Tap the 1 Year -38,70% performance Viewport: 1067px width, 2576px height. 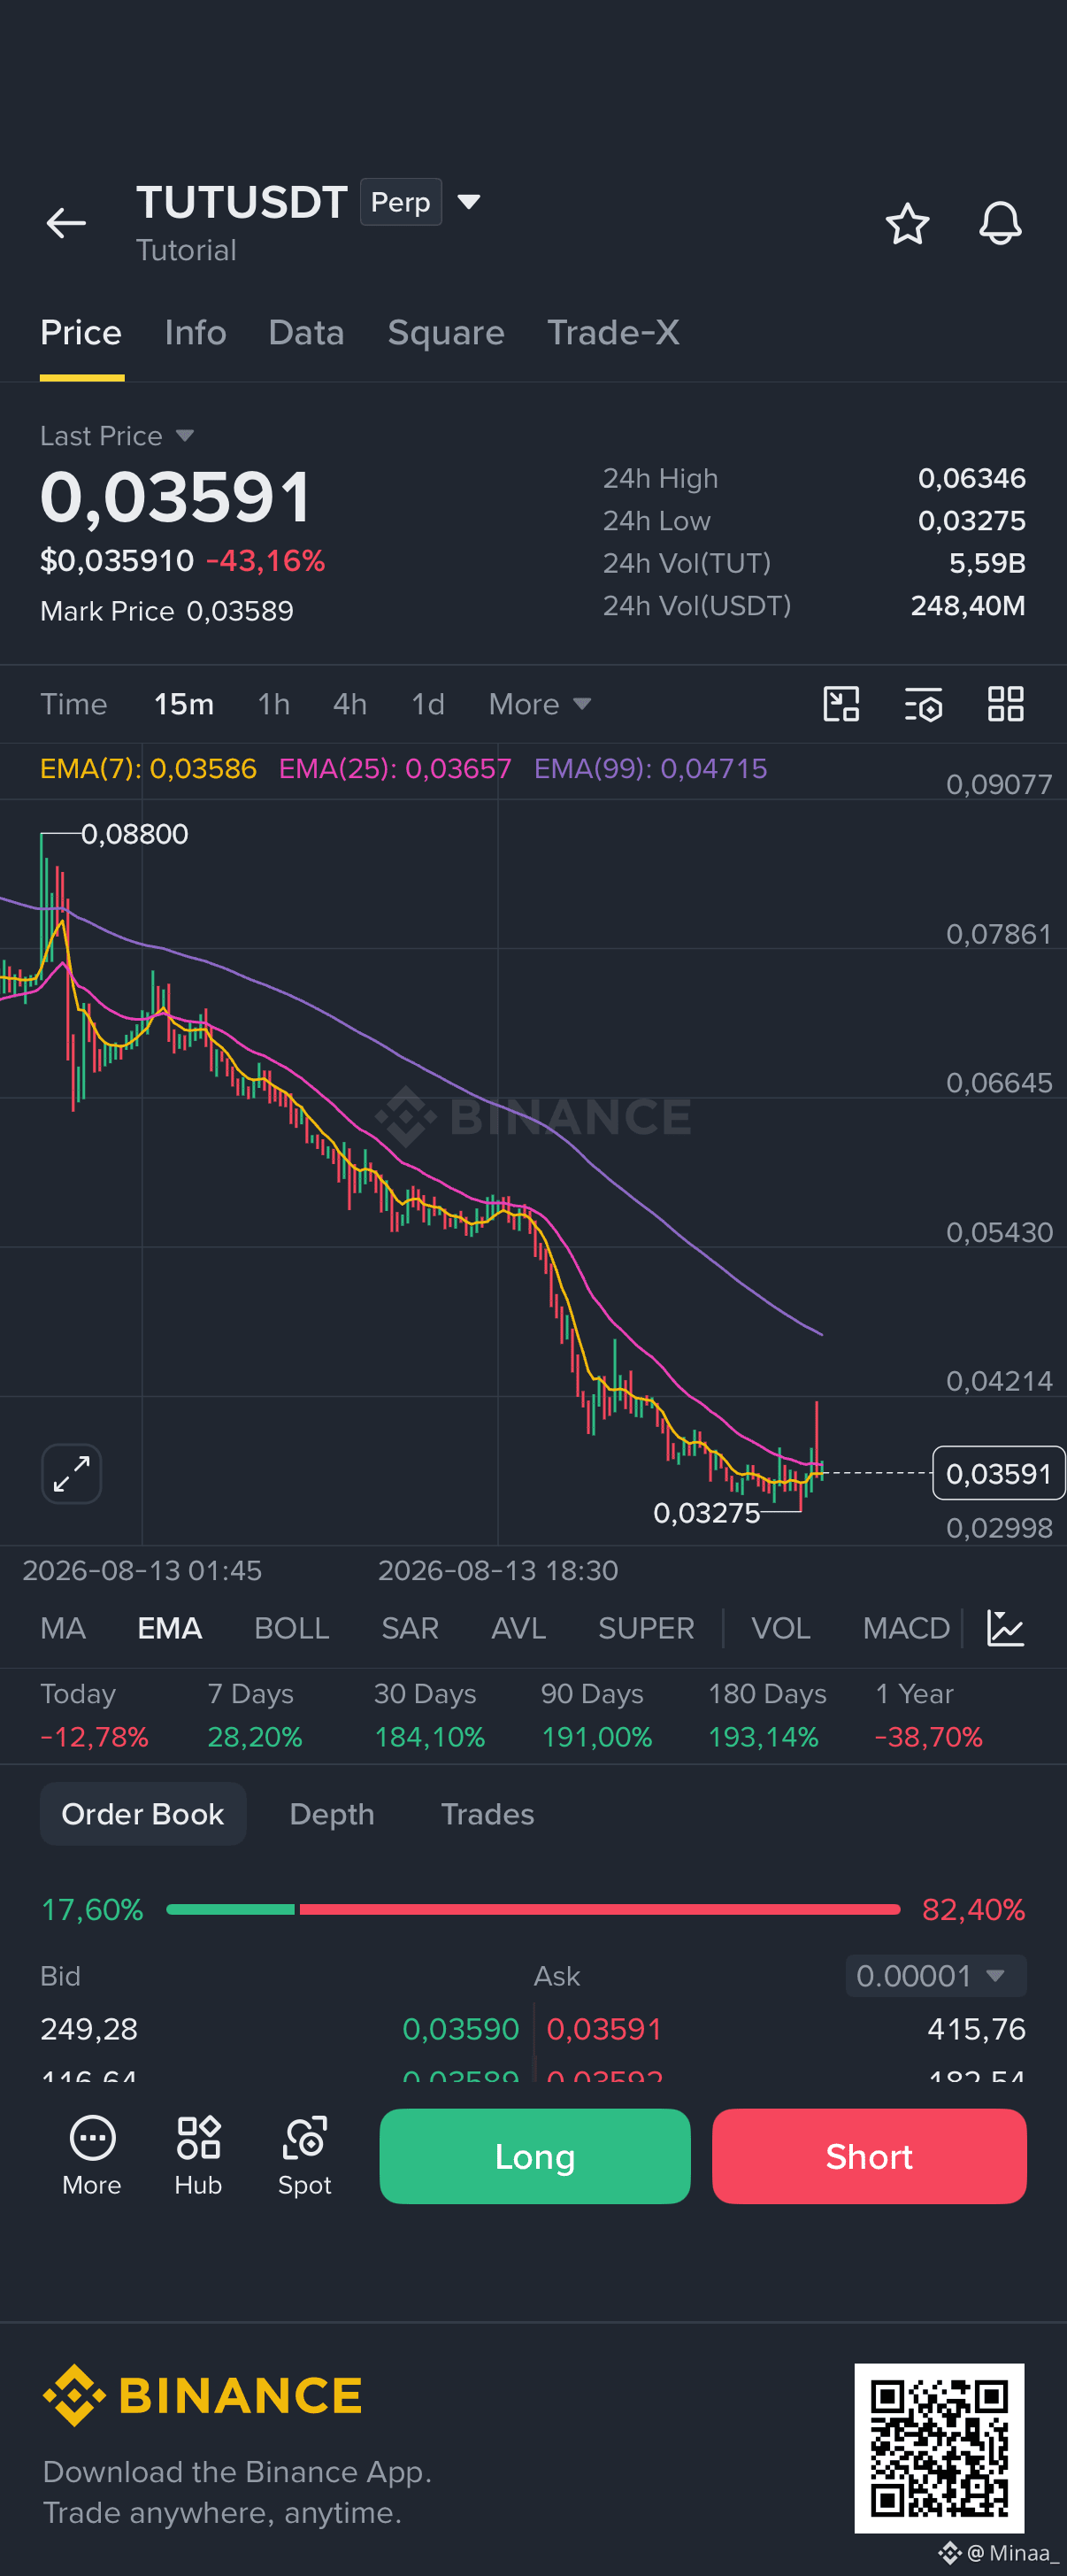tap(929, 1715)
